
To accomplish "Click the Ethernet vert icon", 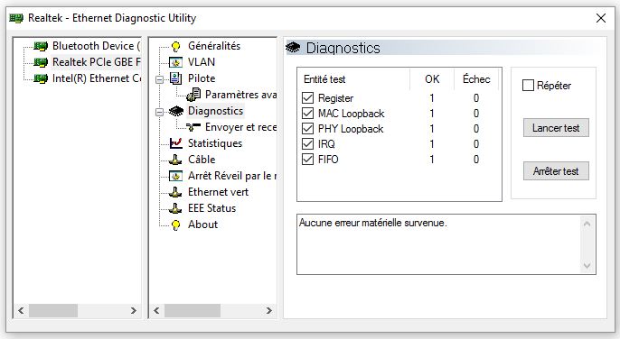I will [175, 192].
